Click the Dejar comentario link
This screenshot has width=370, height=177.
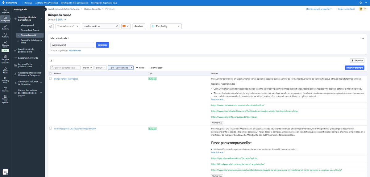346,9
